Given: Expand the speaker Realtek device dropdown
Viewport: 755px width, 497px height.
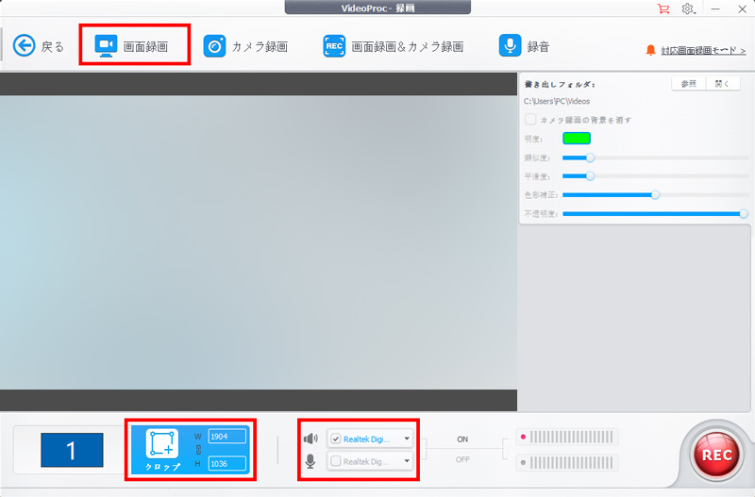Looking at the screenshot, I should [407, 439].
